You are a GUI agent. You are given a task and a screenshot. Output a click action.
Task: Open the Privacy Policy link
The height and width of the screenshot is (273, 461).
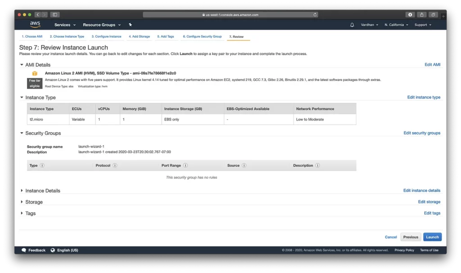(x=404, y=251)
